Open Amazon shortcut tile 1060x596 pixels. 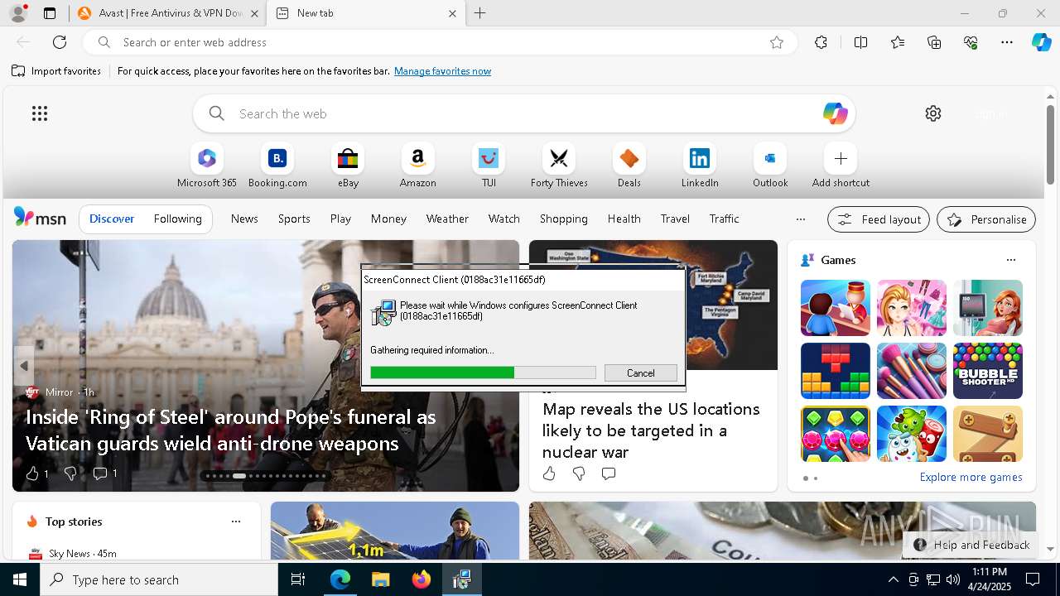pyautogui.click(x=417, y=166)
